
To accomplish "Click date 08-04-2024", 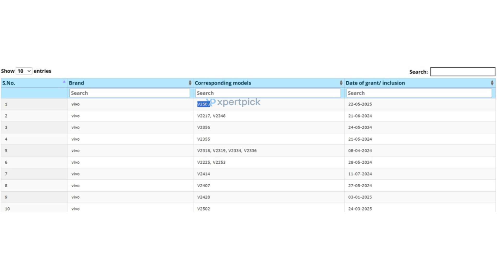I will 360,151.
